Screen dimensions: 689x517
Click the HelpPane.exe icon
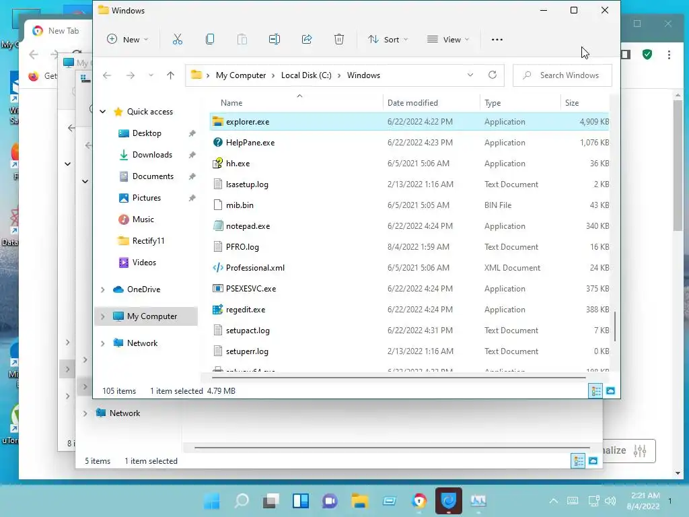tap(217, 143)
